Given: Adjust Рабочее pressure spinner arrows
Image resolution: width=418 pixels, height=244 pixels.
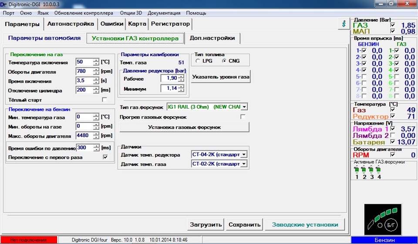Looking at the screenshot, I should [181, 78].
